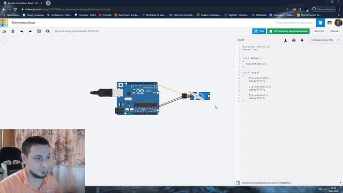Open the Wowhead bookmark
343x193 pixels.
point(154,15)
